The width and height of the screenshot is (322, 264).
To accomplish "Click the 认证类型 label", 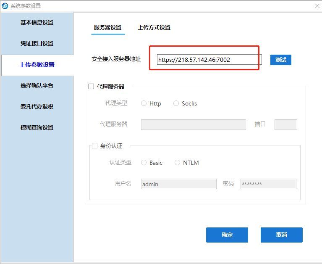I will click(x=120, y=162).
